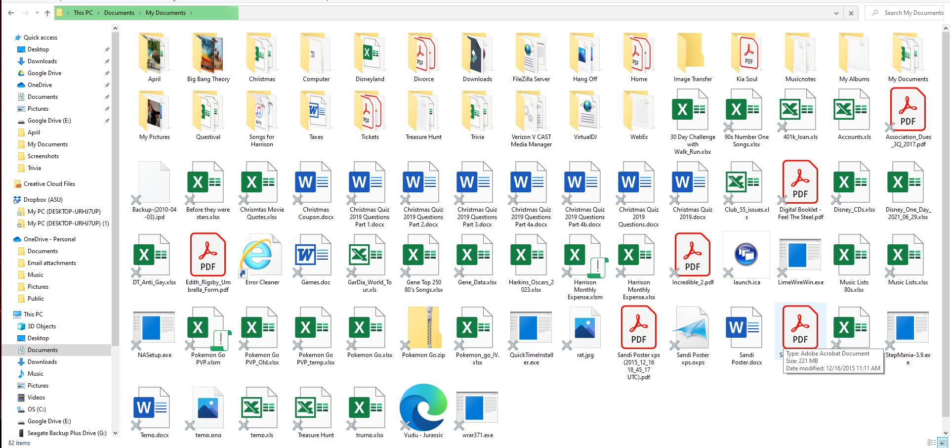
Task: Open OS (C:) drive in sidebar
Action: [x=37, y=409]
